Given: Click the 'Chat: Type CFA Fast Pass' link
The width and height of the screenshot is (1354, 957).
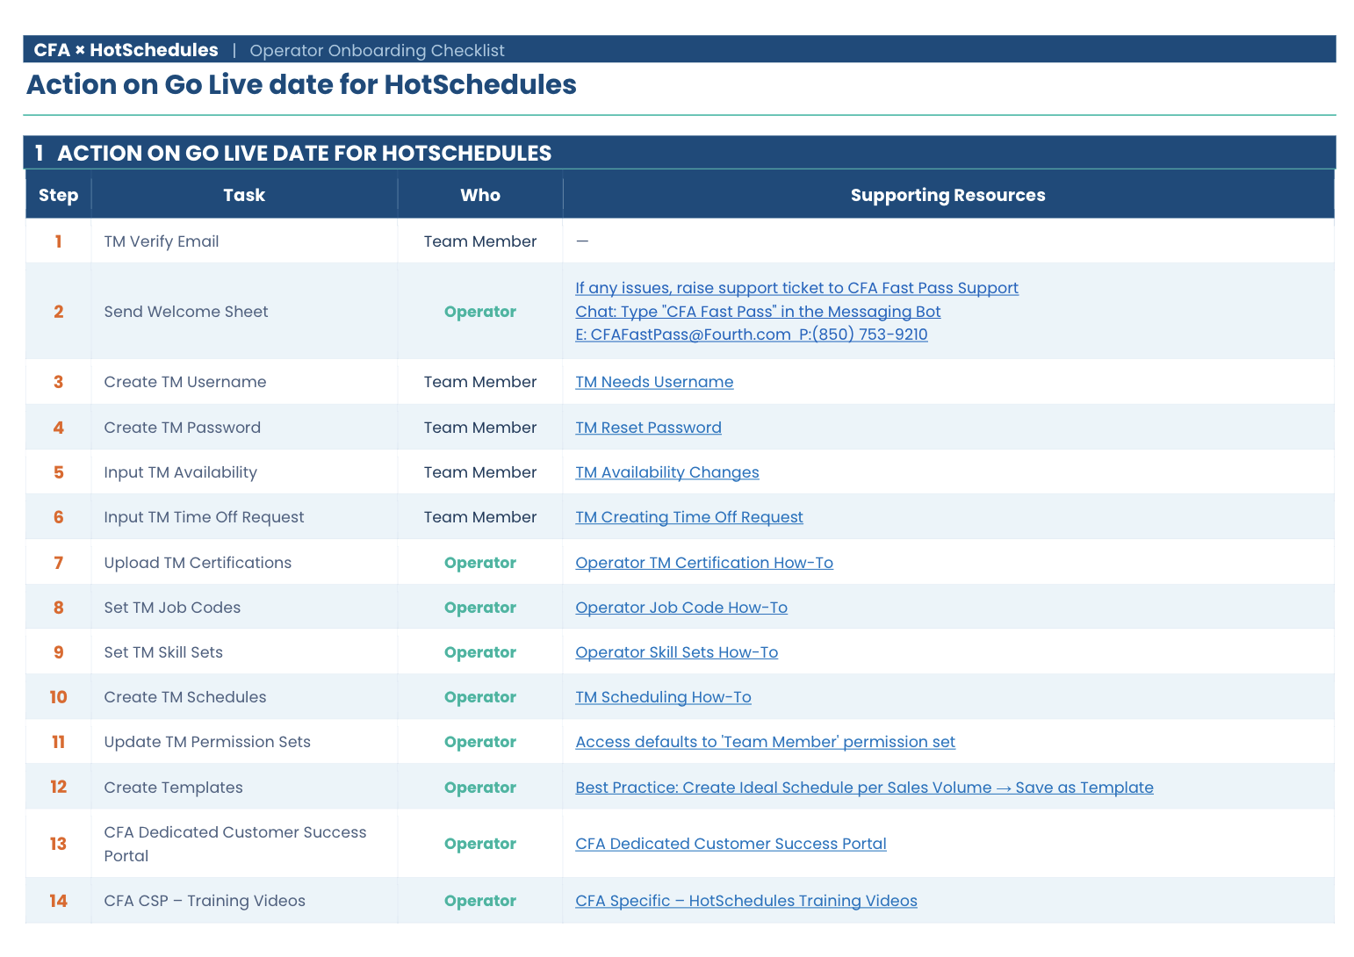Looking at the screenshot, I should (x=758, y=312).
